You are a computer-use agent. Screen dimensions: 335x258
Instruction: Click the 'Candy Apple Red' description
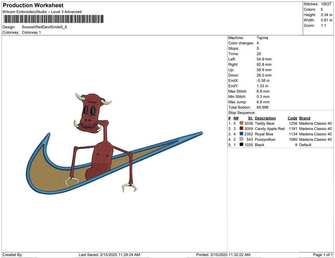(270, 129)
